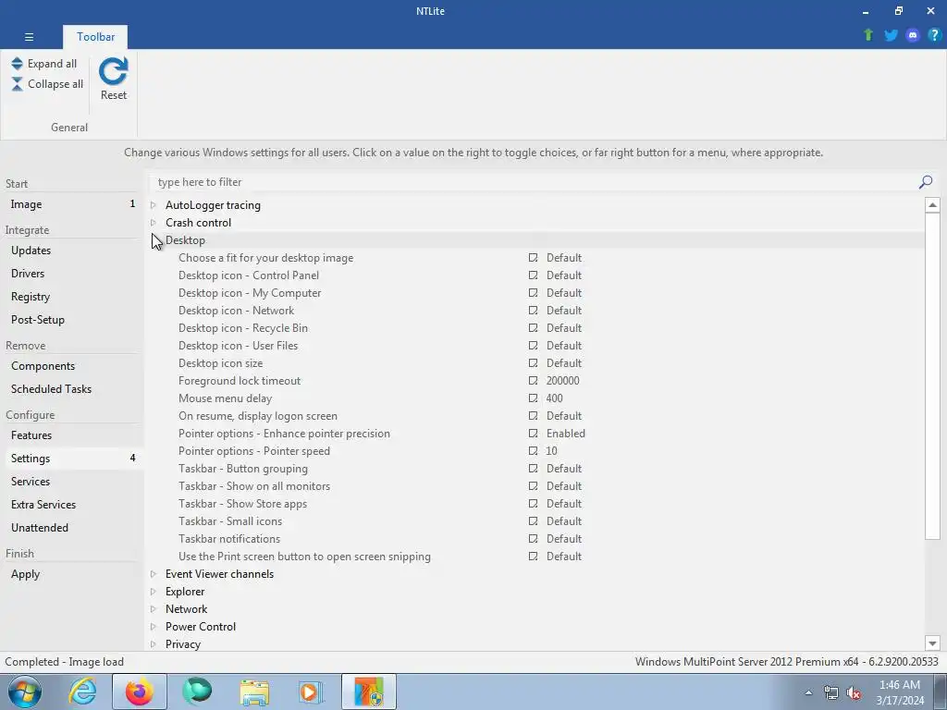Focus the type here to filter field
Screen dimensions: 947x710
pos(534,182)
